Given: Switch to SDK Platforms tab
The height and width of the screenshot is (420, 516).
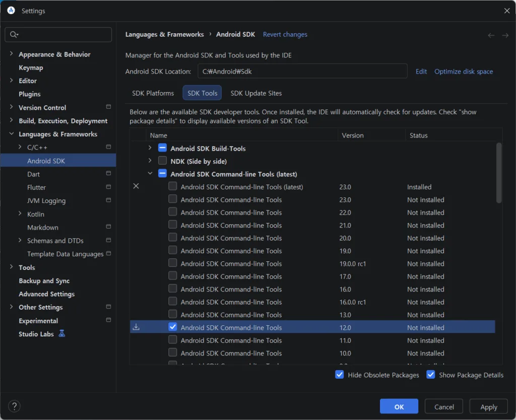Looking at the screenshot, I should [153, 93].
